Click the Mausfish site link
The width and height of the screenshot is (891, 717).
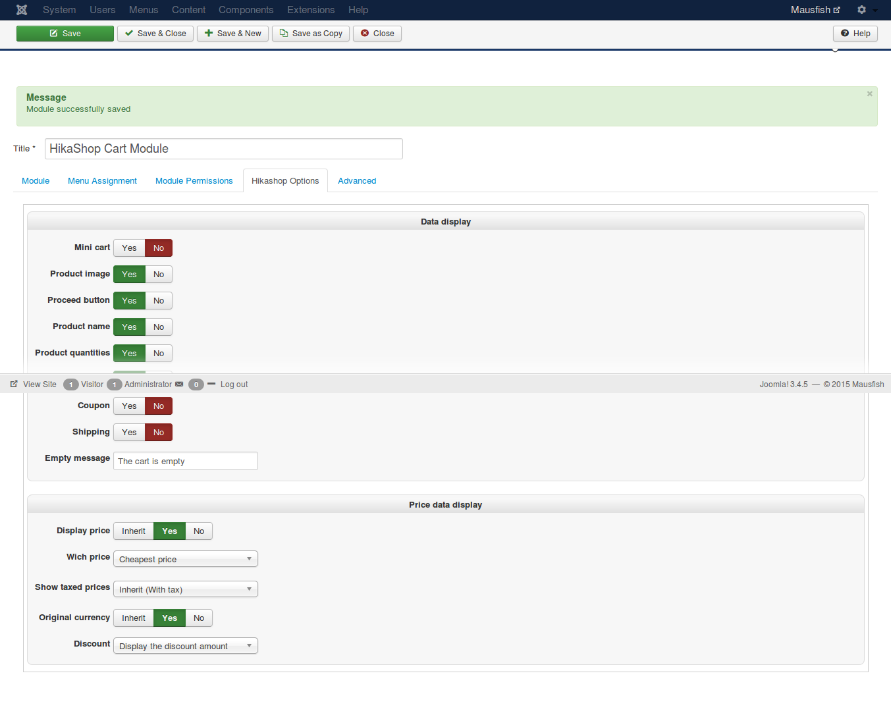point(815,10)
